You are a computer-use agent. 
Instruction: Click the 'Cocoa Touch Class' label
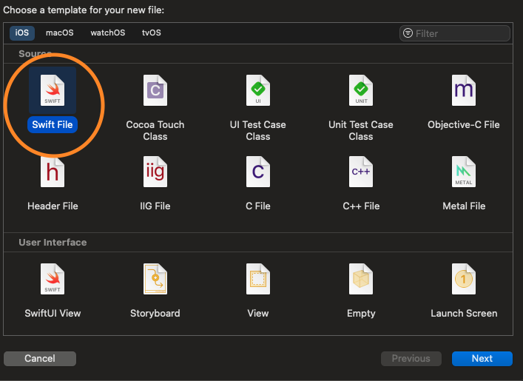155,130
